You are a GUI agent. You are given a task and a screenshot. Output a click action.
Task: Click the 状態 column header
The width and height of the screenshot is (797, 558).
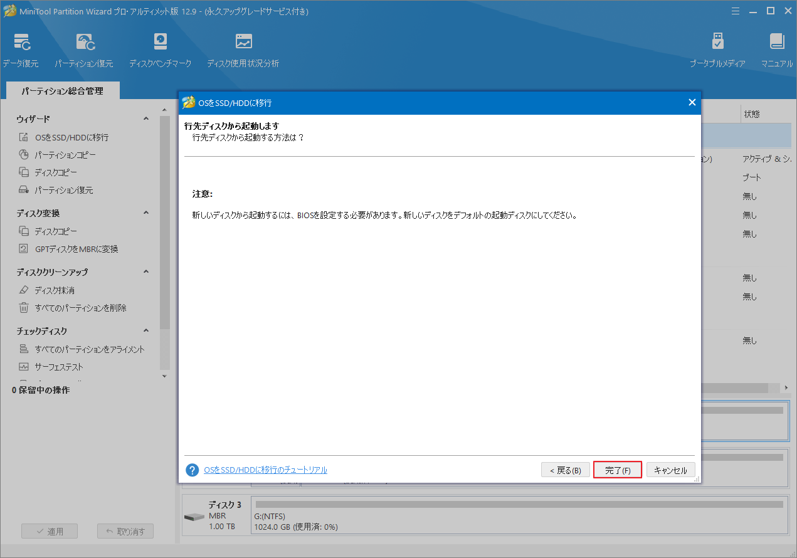tap(752, 114)
